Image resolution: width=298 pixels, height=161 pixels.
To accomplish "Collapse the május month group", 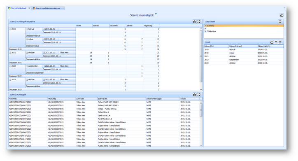I will pyautogui.click(x=27, y=39).
